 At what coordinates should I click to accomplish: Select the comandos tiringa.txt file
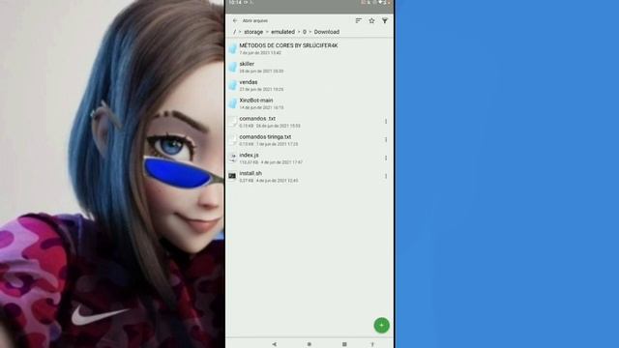point(309,140)
